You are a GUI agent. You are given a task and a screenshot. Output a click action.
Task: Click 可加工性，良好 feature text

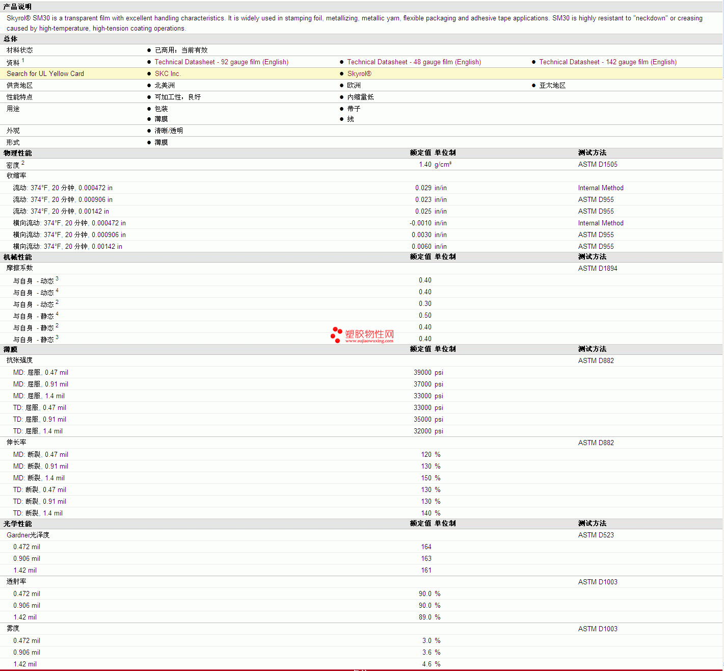pyautogui.click(x=177, y=97)
